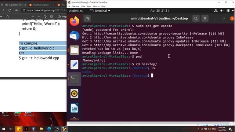Click the PDF search magnifier icon

(8, 16)
